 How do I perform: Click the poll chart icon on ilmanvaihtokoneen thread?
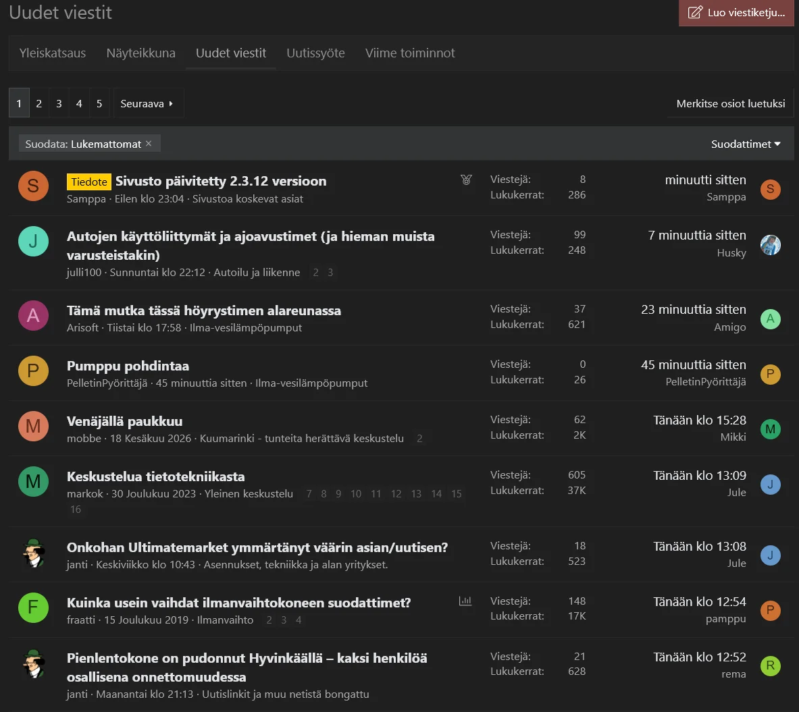coord(465,601)
